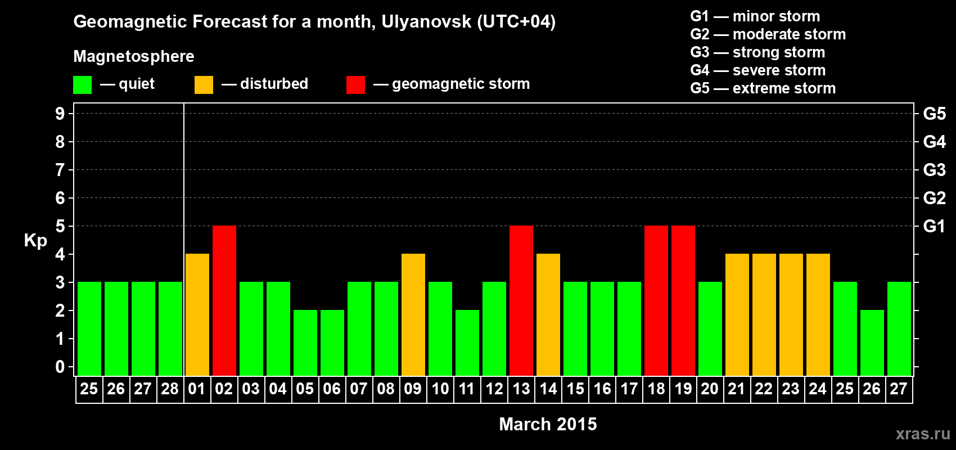Click the date label 02 on the axis
The height and width of the screenshot is (450, 956).
pos(224,389)
